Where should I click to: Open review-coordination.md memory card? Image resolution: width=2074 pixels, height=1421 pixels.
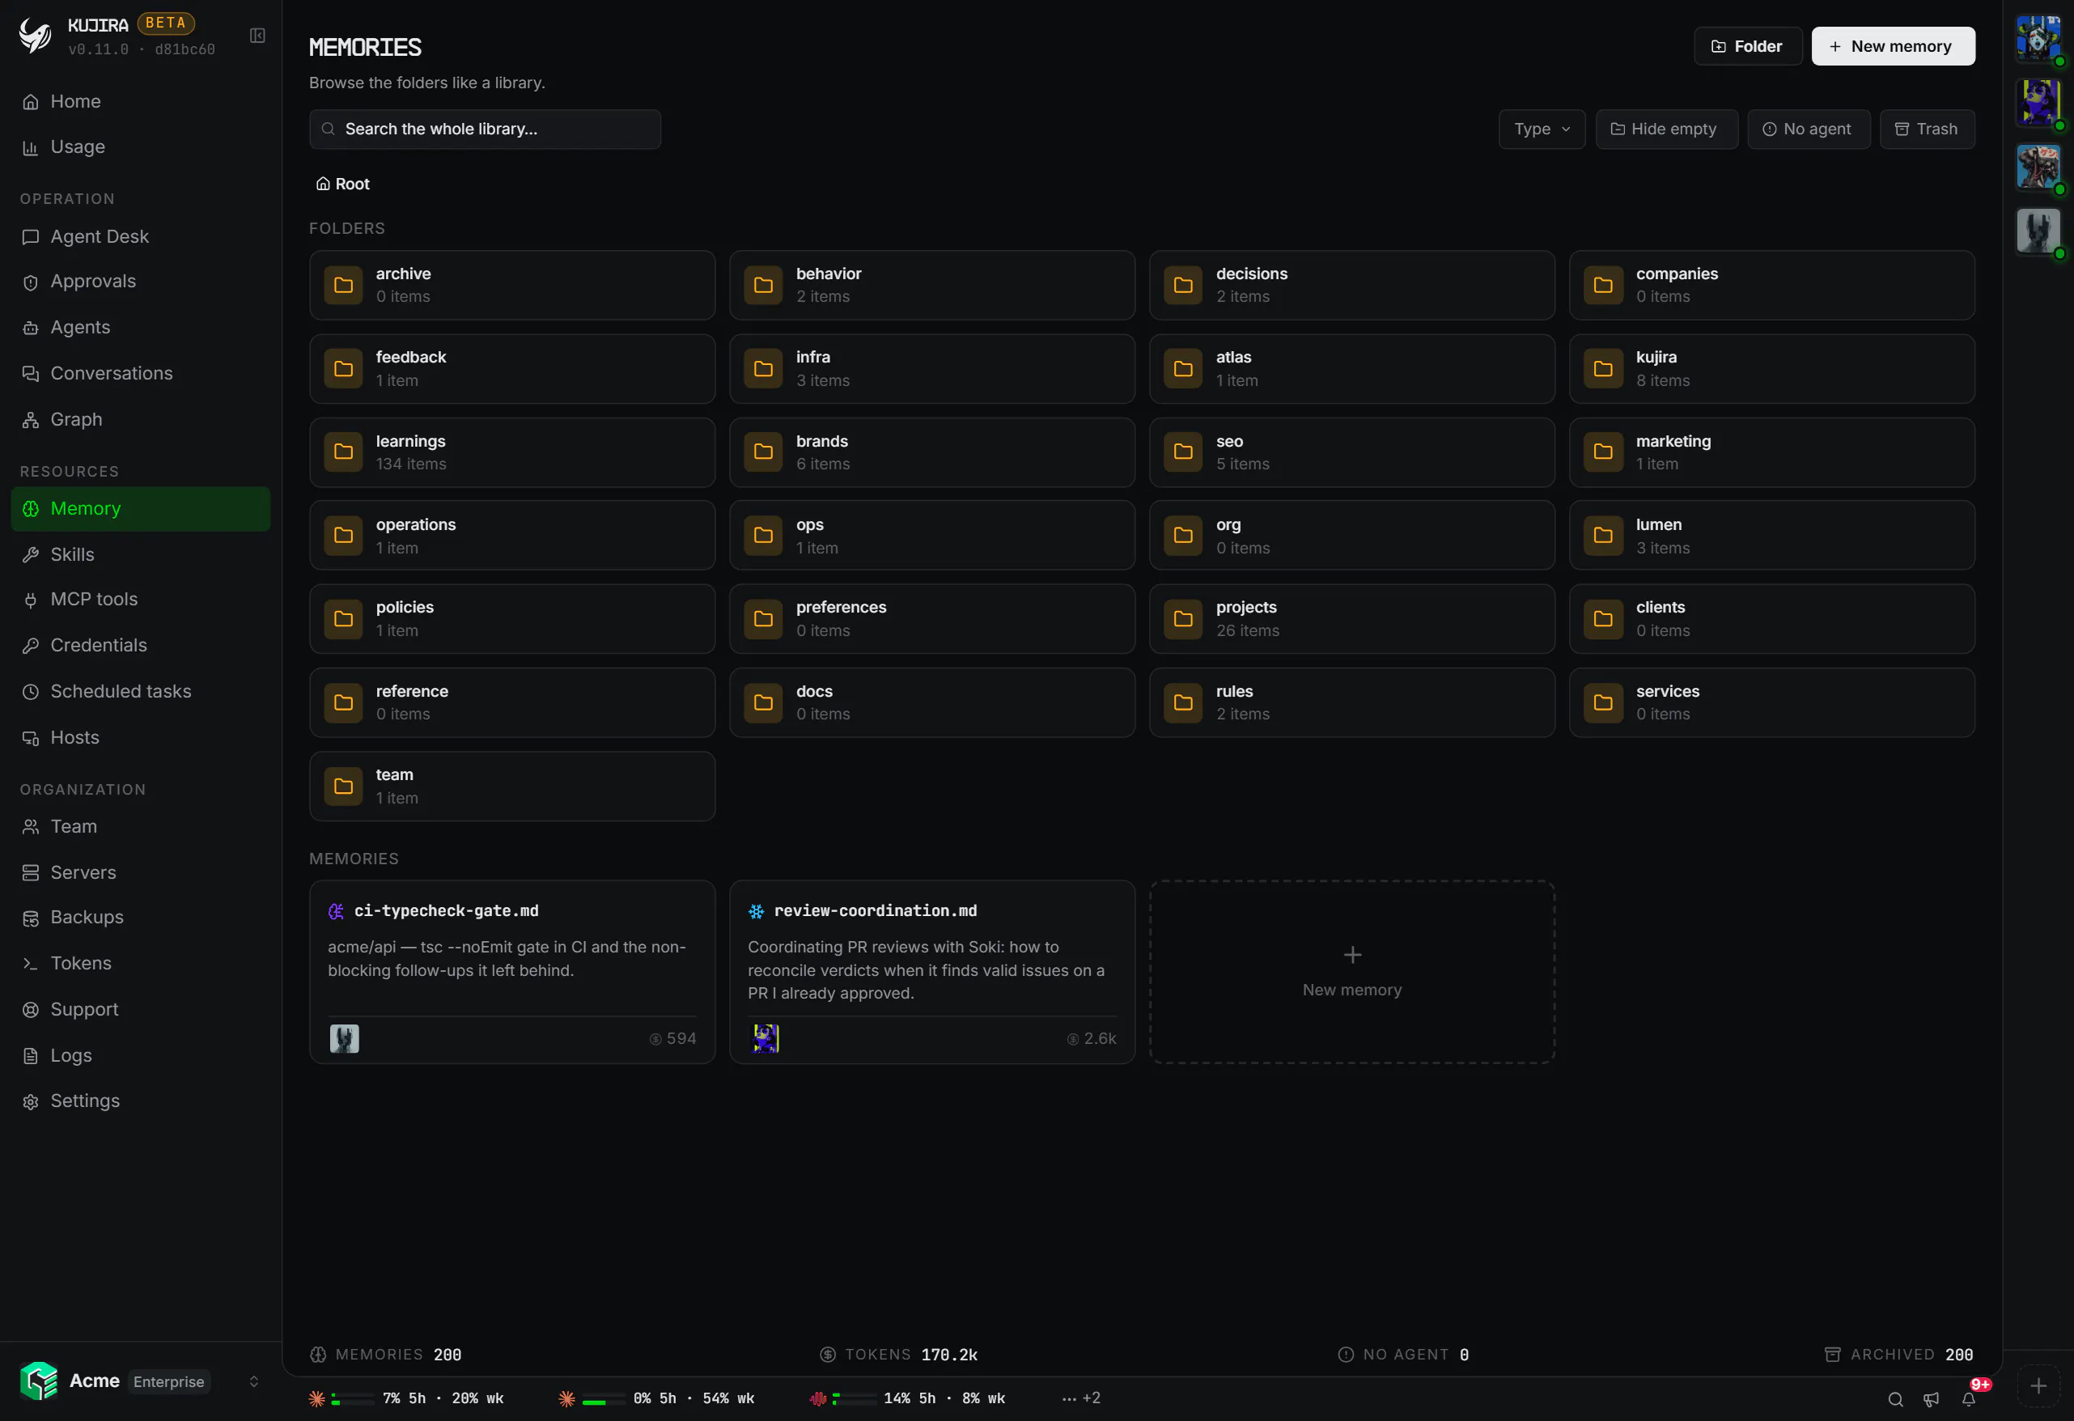pyautogui.click(x=931, y=972)
